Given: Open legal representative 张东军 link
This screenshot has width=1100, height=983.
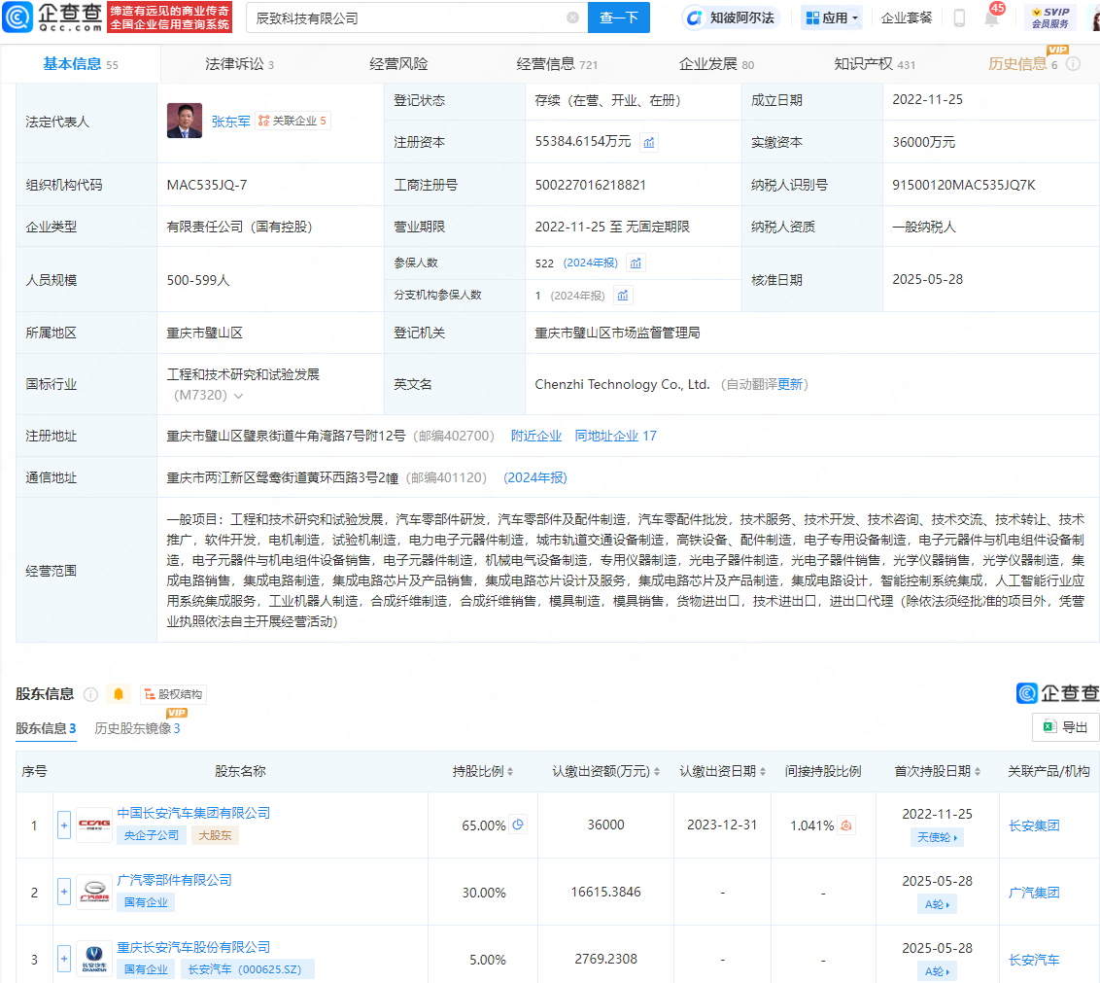Looking at the screenshot, I should pyautogui.click(x=231, y=122).
